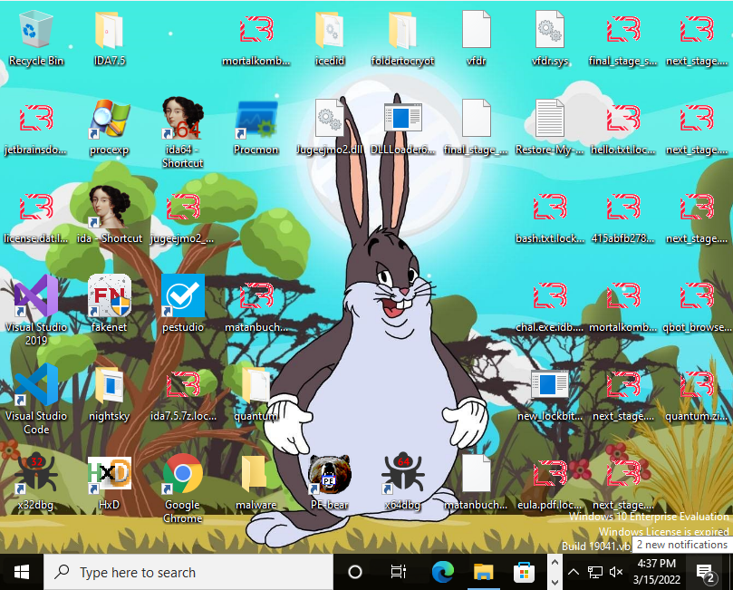Click the 'Type here to search' box

[x=188, y=572]
